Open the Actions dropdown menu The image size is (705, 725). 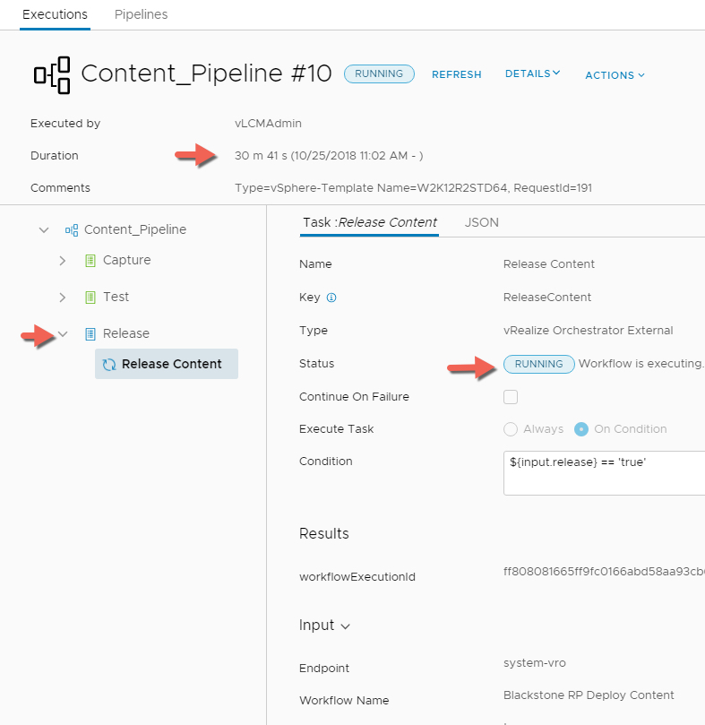(615, 75)
